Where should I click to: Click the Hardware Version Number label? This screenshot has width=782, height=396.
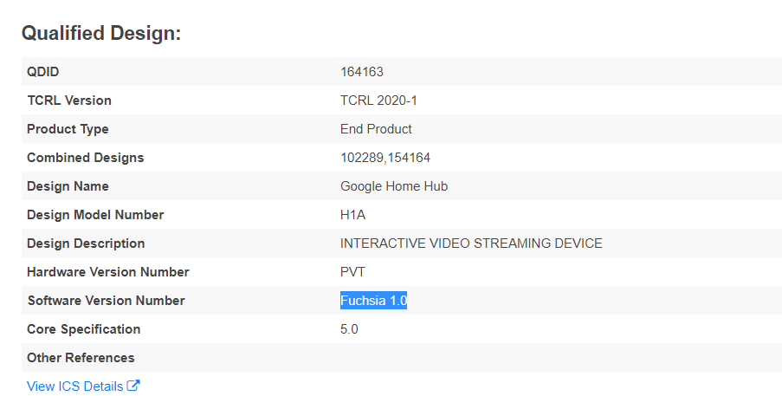(x=107, y=272)
